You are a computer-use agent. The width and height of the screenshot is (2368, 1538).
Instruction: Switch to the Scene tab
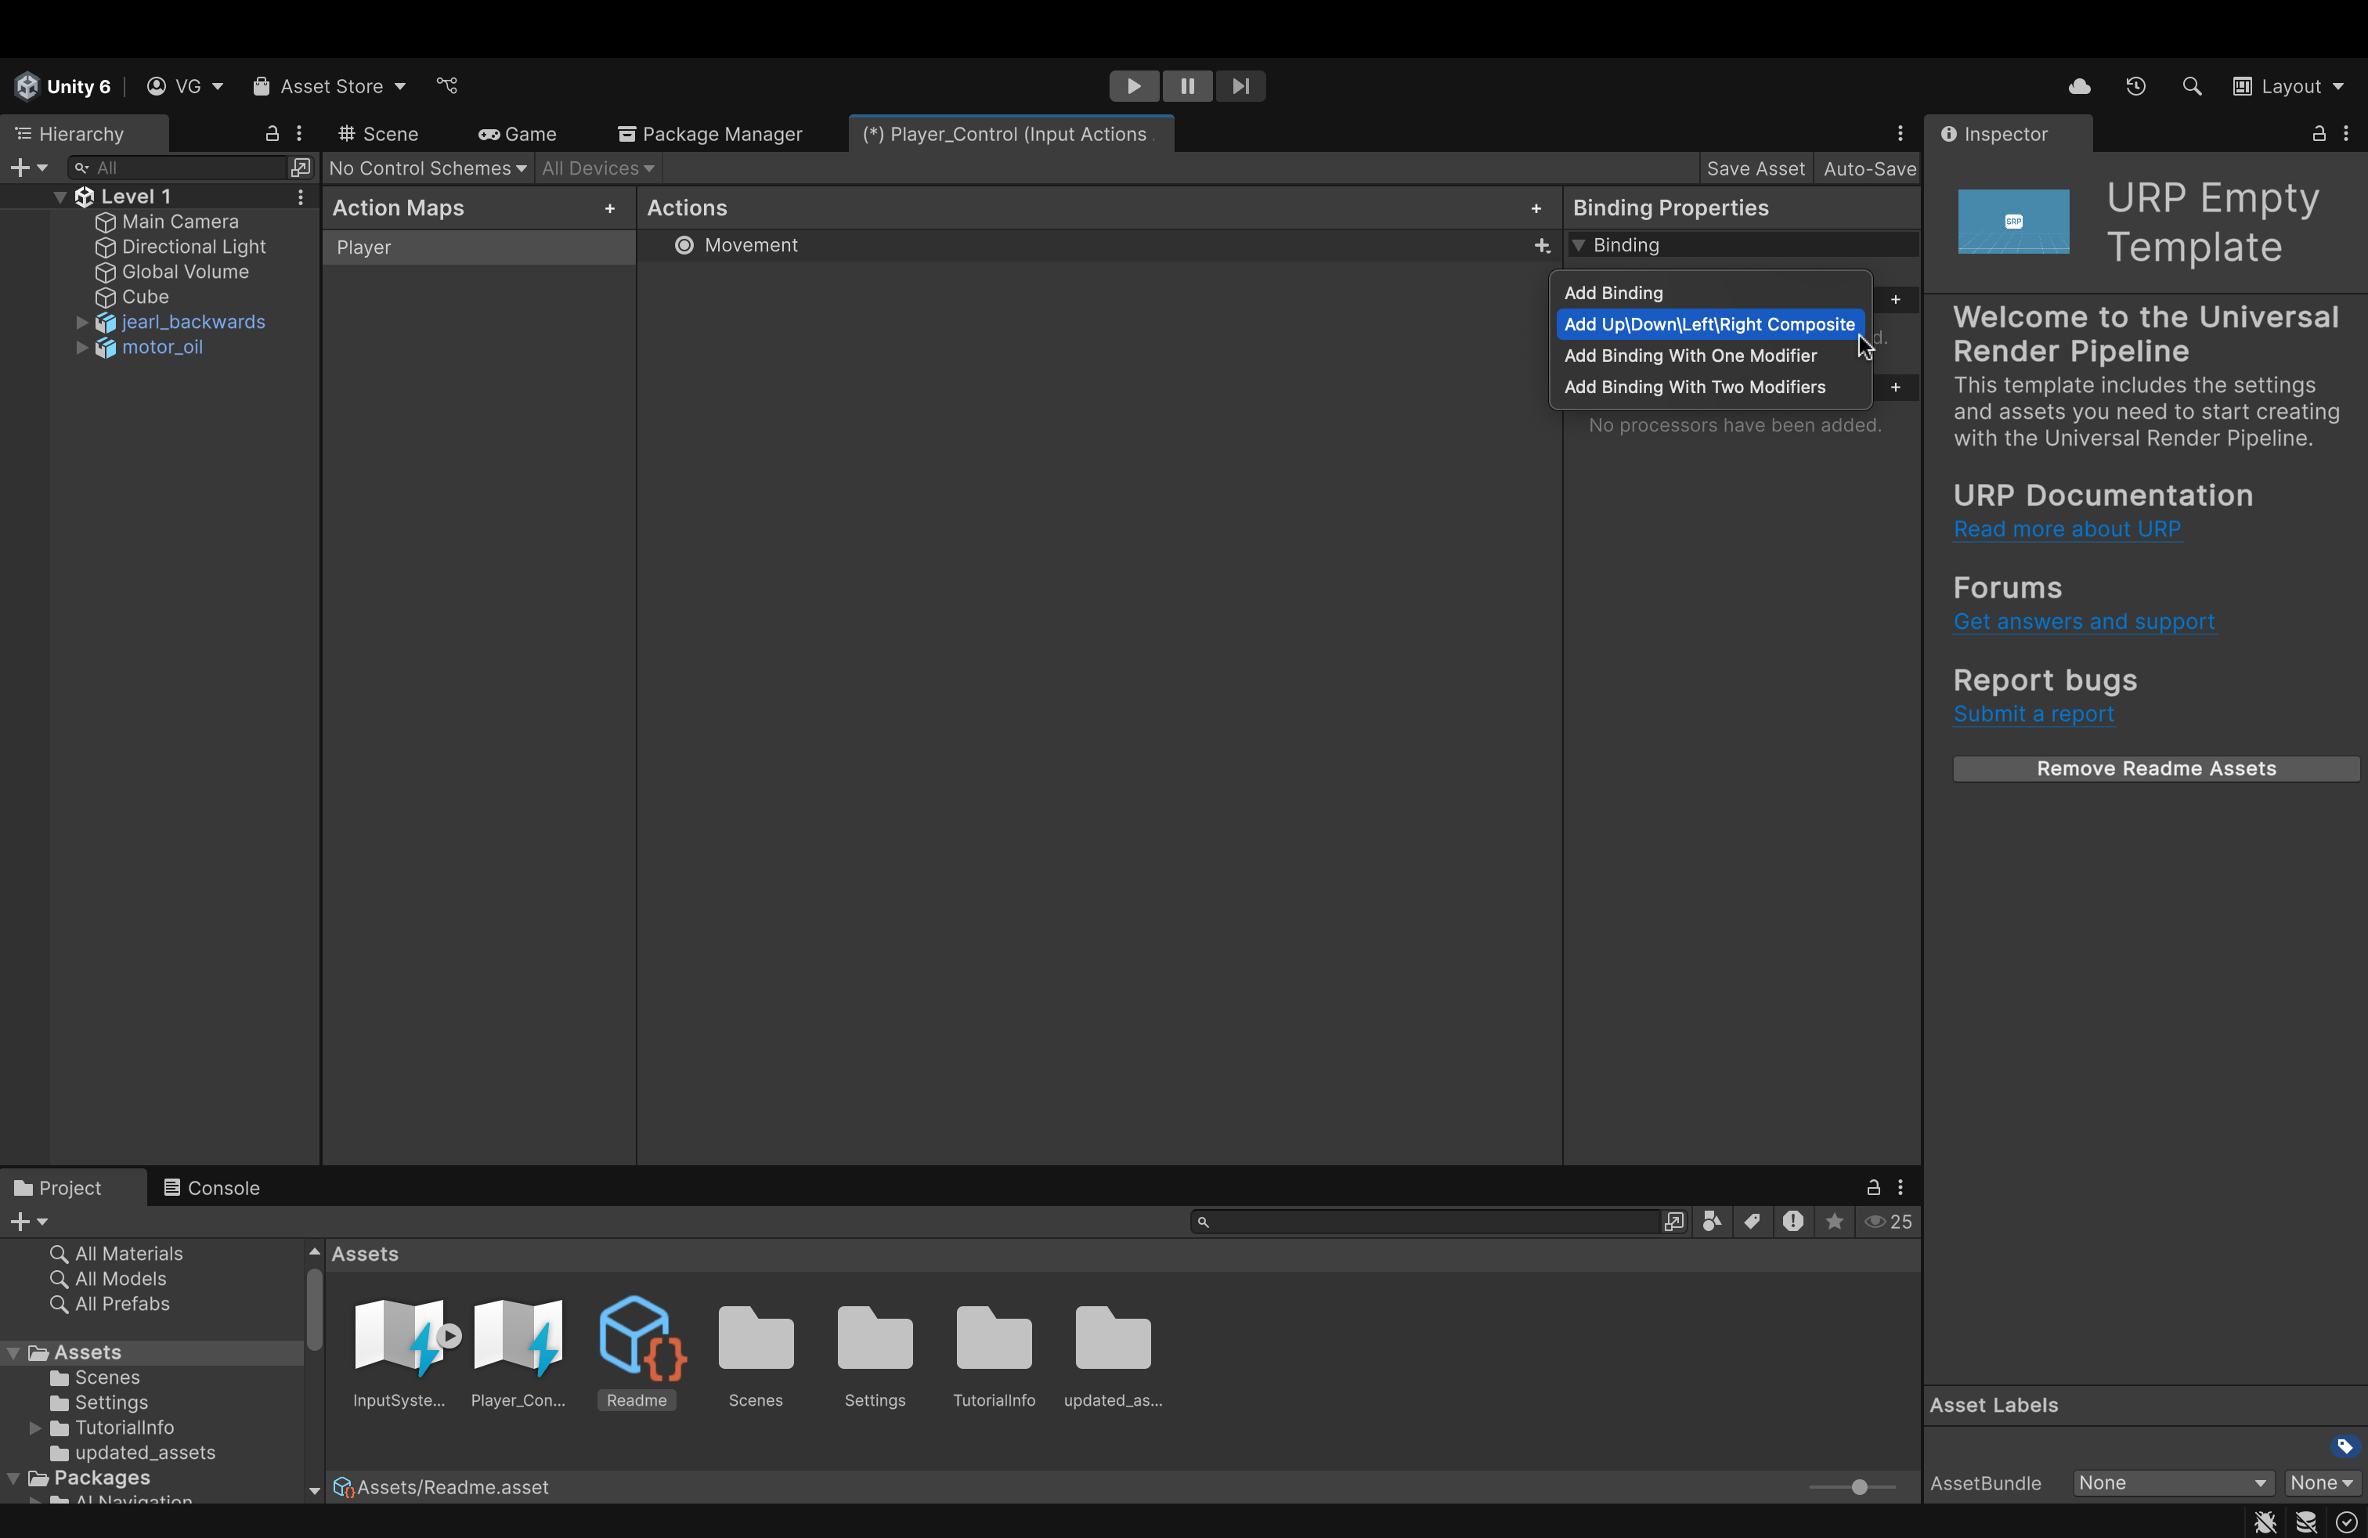378,135
